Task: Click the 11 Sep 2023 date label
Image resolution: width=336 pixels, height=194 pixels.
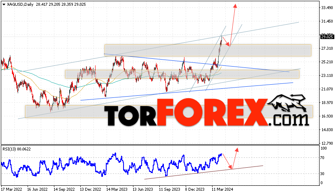Action: pos(170,189)
